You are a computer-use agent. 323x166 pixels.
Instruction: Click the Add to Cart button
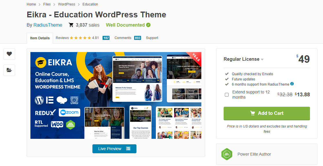267,113
